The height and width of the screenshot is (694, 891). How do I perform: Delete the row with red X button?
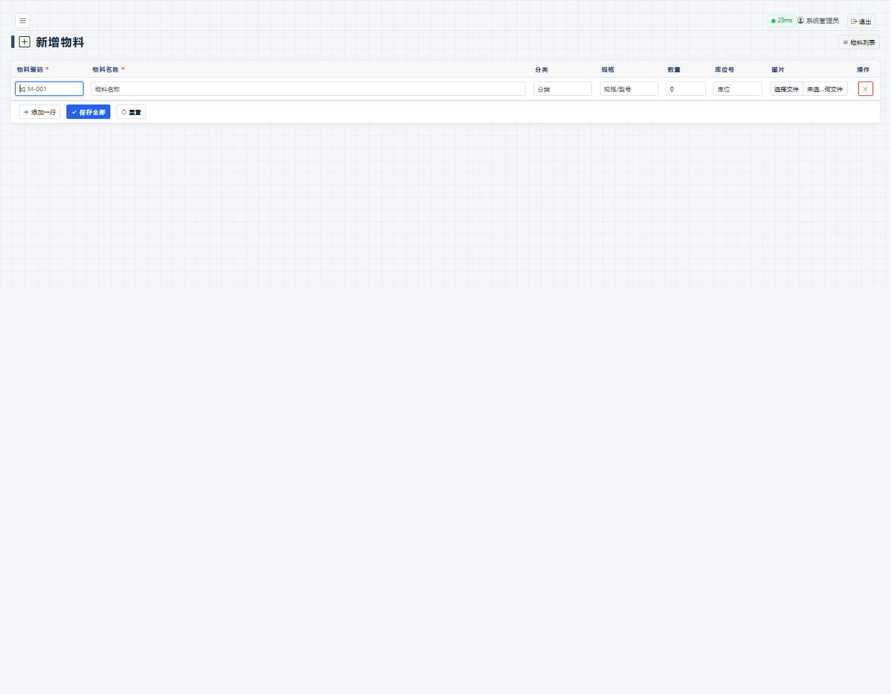tap(865, 89)
